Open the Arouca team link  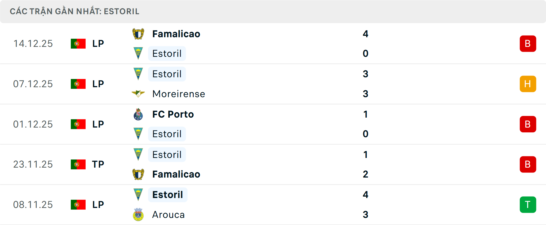tap(168, 214)
